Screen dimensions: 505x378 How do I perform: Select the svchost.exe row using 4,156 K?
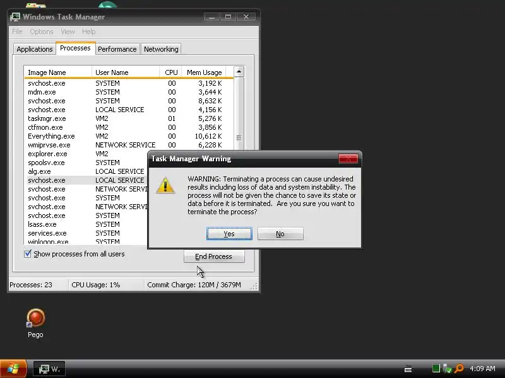pos(129,110)
